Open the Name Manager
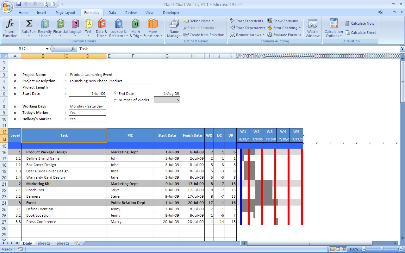Image resolution: width=405 pixels, height=253 pixels. (x=174, y=28)
